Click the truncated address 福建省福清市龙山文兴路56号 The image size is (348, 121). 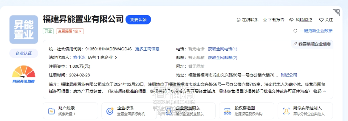pyautogui.click(x=233, y=75)
